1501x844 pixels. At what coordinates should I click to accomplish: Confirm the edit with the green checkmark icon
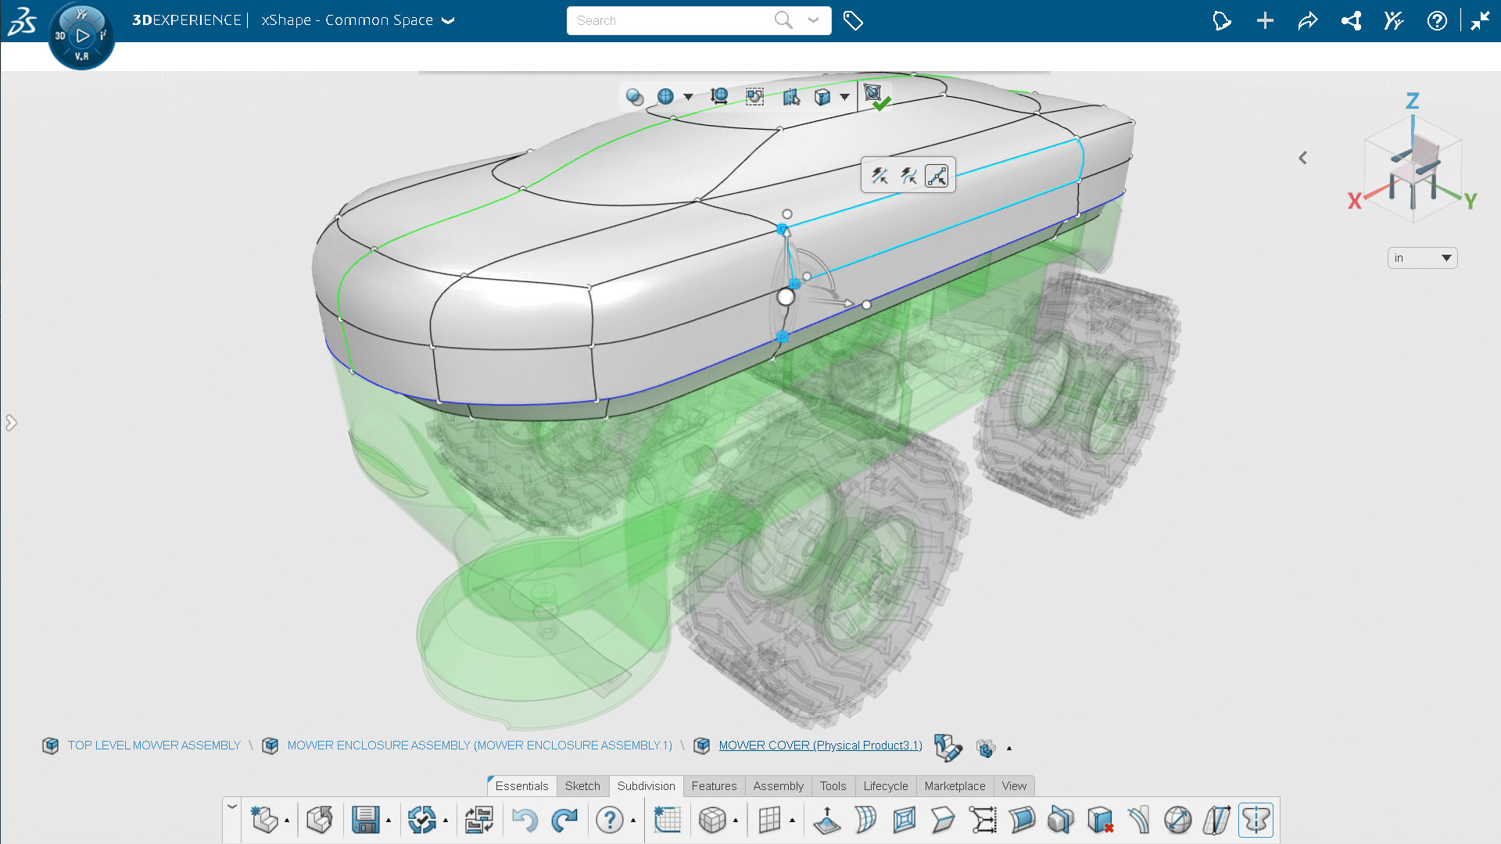(876, 97)
